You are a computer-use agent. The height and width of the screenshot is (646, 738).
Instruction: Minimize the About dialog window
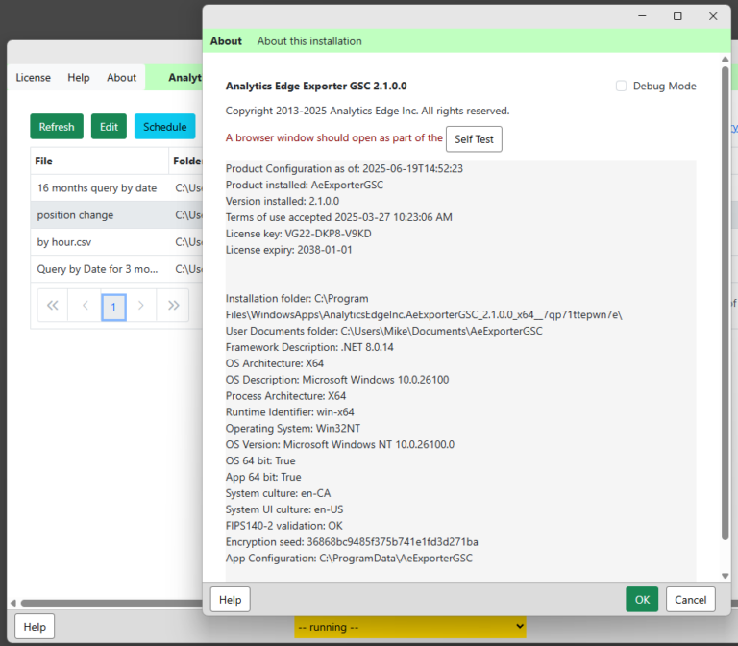click(x=643, y=16)
